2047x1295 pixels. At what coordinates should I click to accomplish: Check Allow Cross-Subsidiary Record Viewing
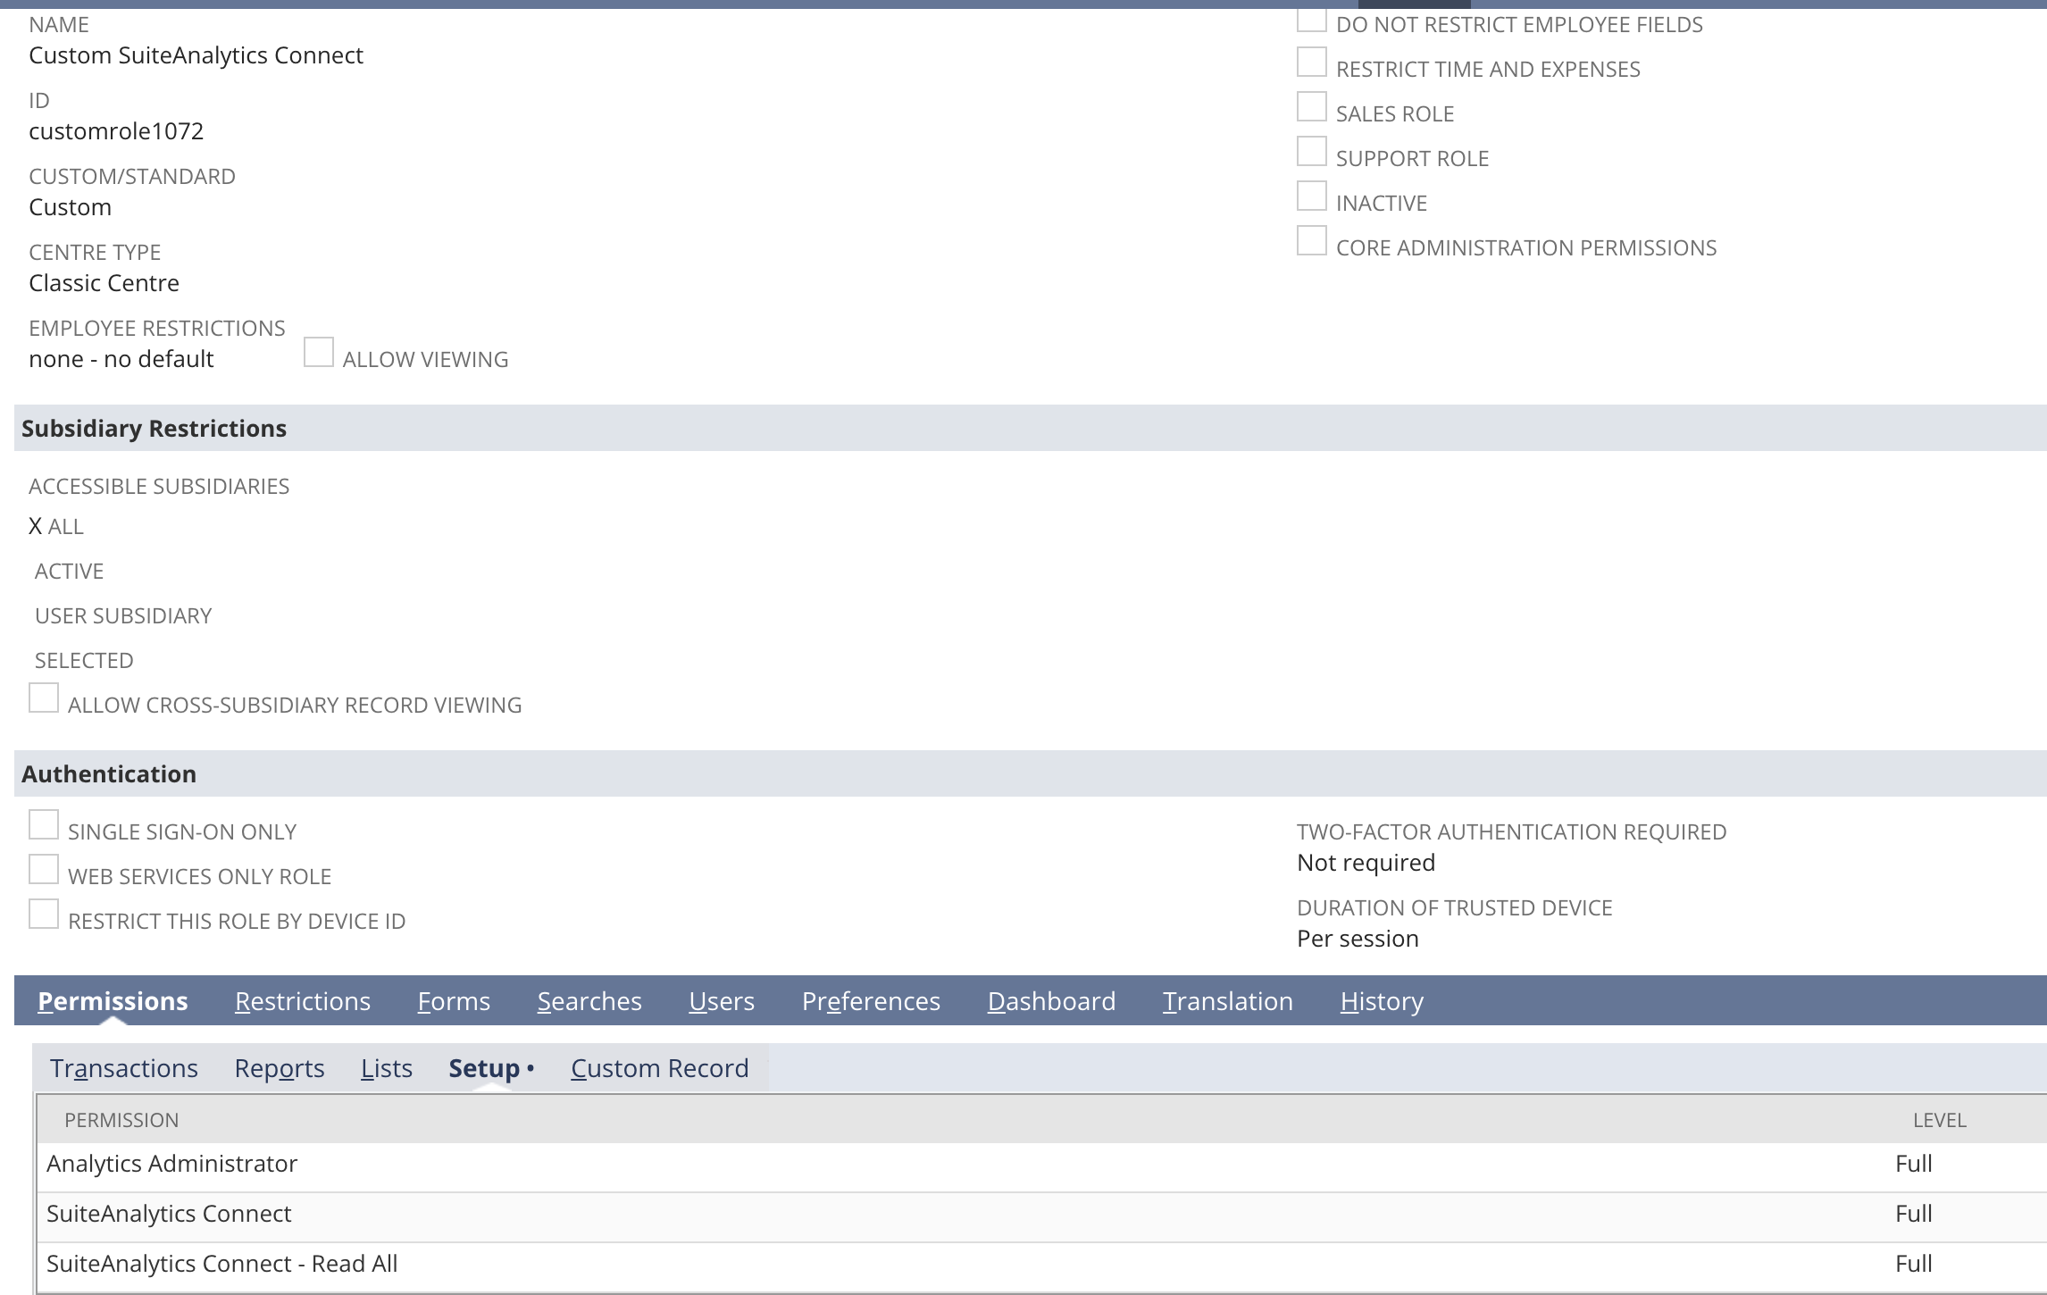click(x=43, y=698)
